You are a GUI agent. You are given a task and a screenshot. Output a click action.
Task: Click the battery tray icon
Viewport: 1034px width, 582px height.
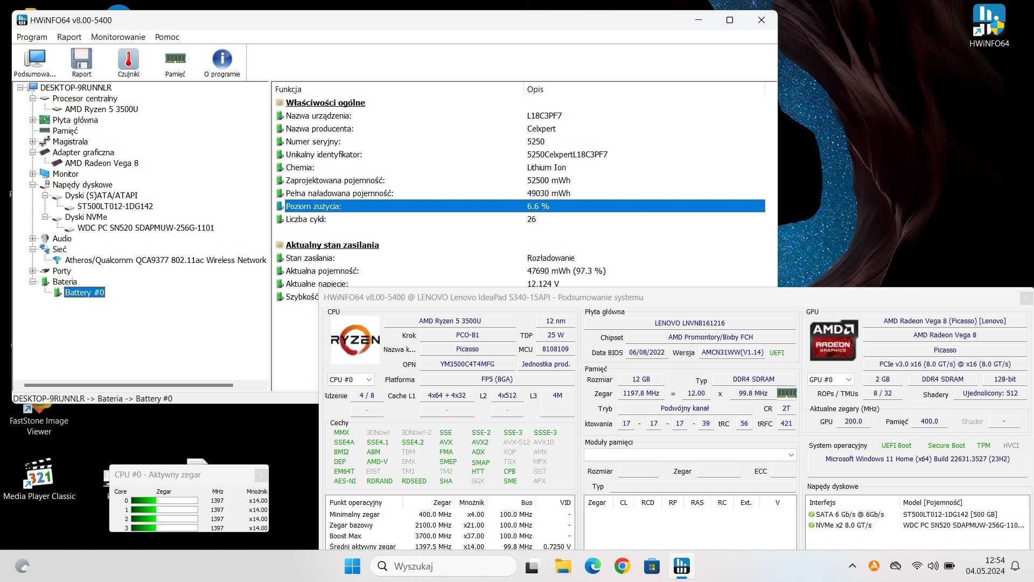[x=949, y=566]
